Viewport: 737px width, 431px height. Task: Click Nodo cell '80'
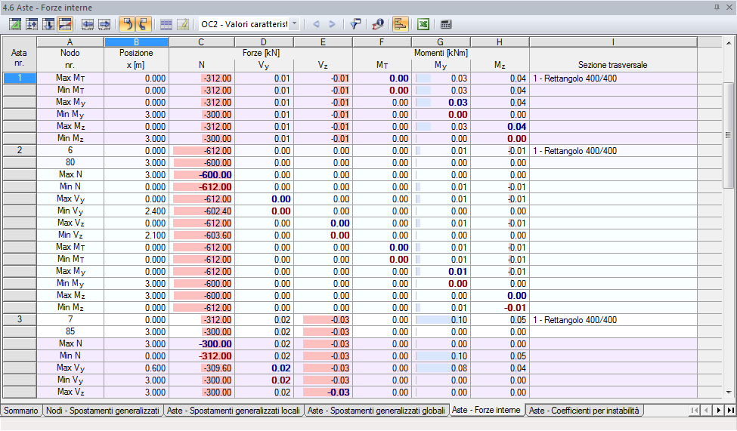(x=70, y=162)
